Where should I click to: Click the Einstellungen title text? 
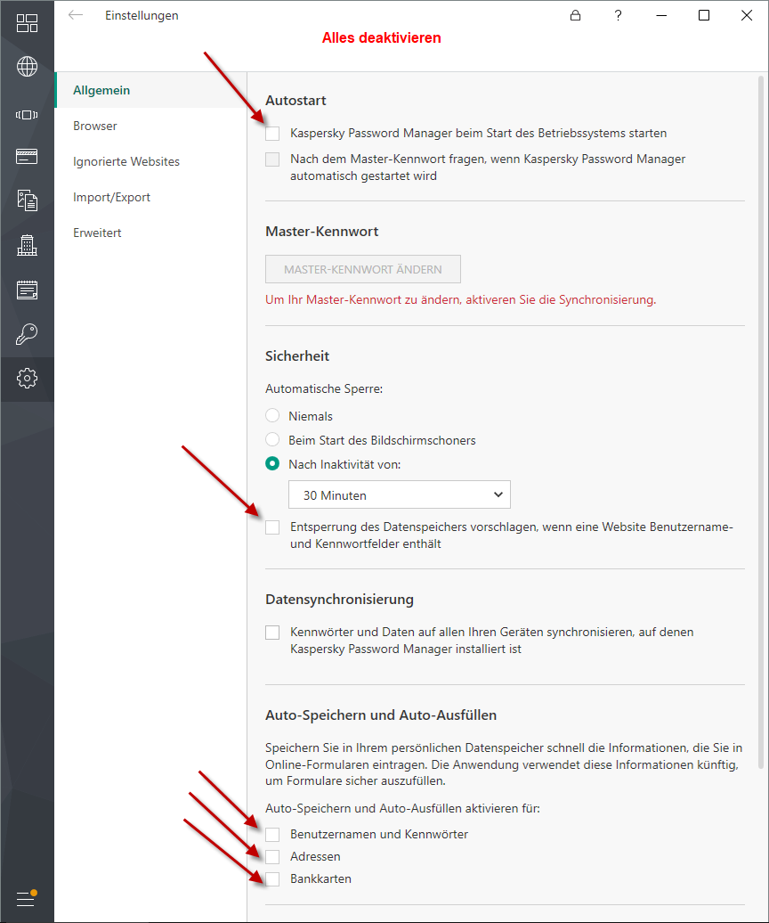[142, 16]
